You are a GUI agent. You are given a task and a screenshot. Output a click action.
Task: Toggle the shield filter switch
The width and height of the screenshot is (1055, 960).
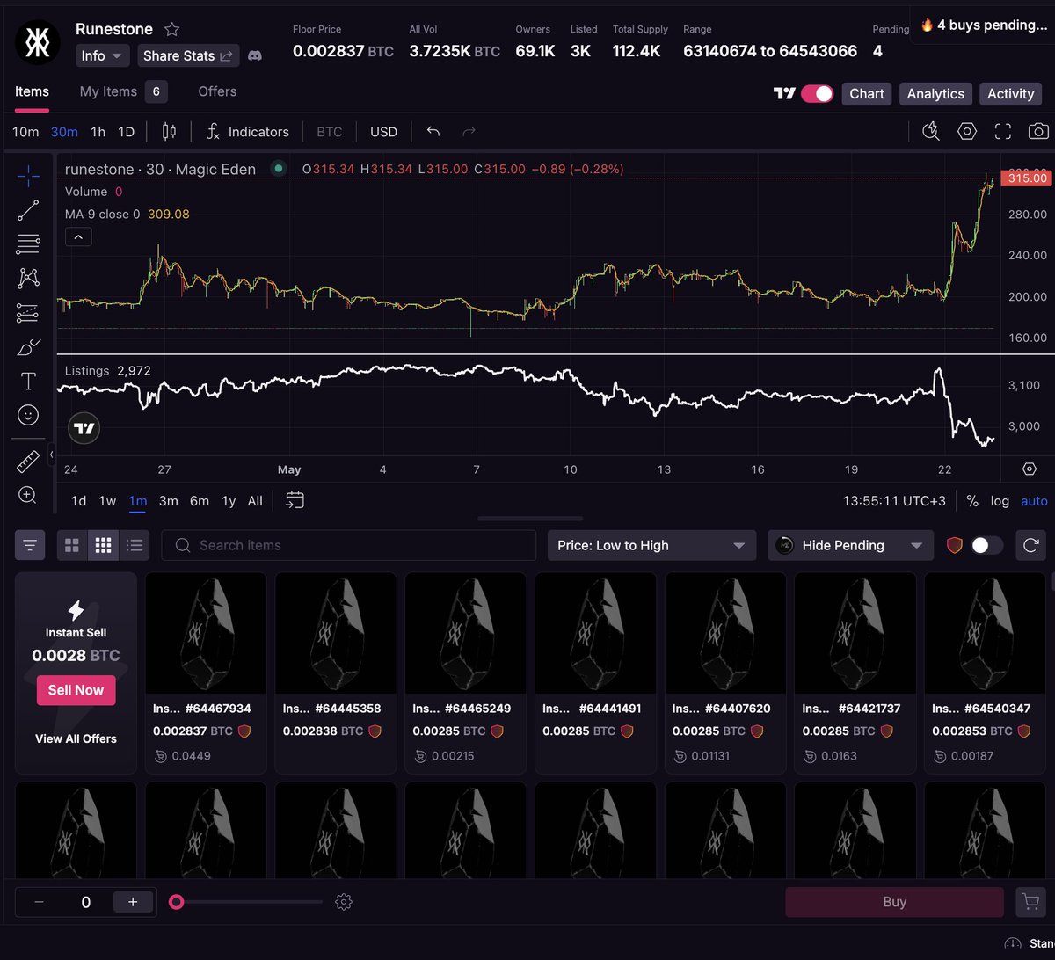(986, 545)
